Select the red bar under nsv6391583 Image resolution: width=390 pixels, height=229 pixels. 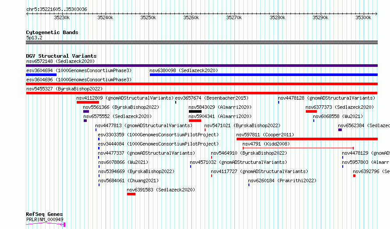pyautogui.click(x=131, y=194)
